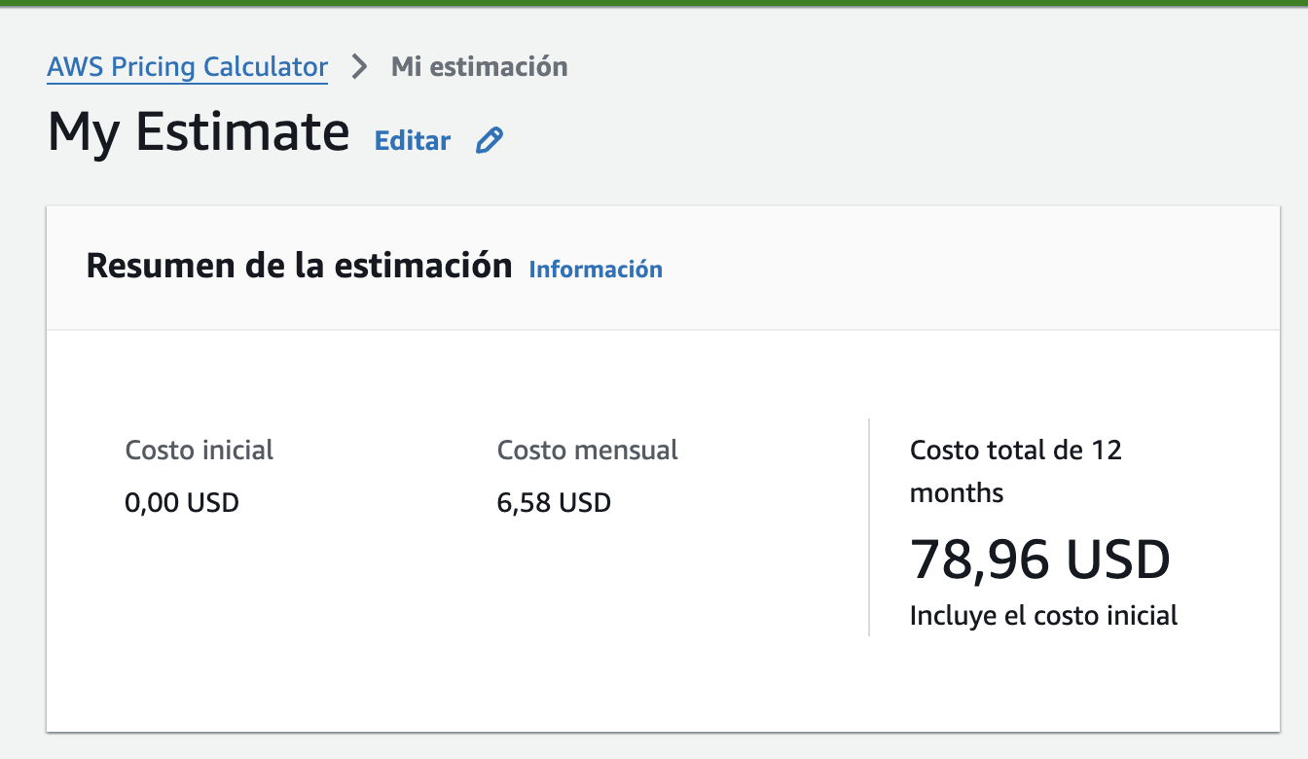Image resolution: width=1308 pixels, height=759 pixels.
Task: Click the pencil edit icon
Action: pyautogui.click(x=489, y=141)
